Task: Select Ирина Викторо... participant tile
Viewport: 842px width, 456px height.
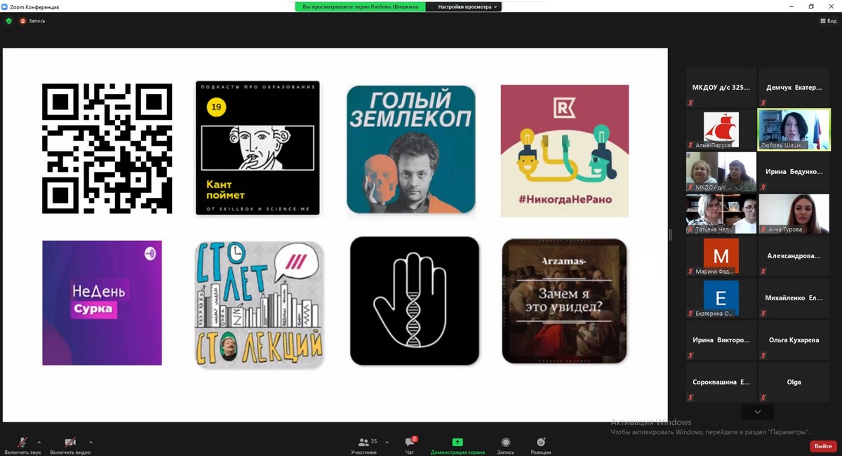Action: (x=721, y=340)
